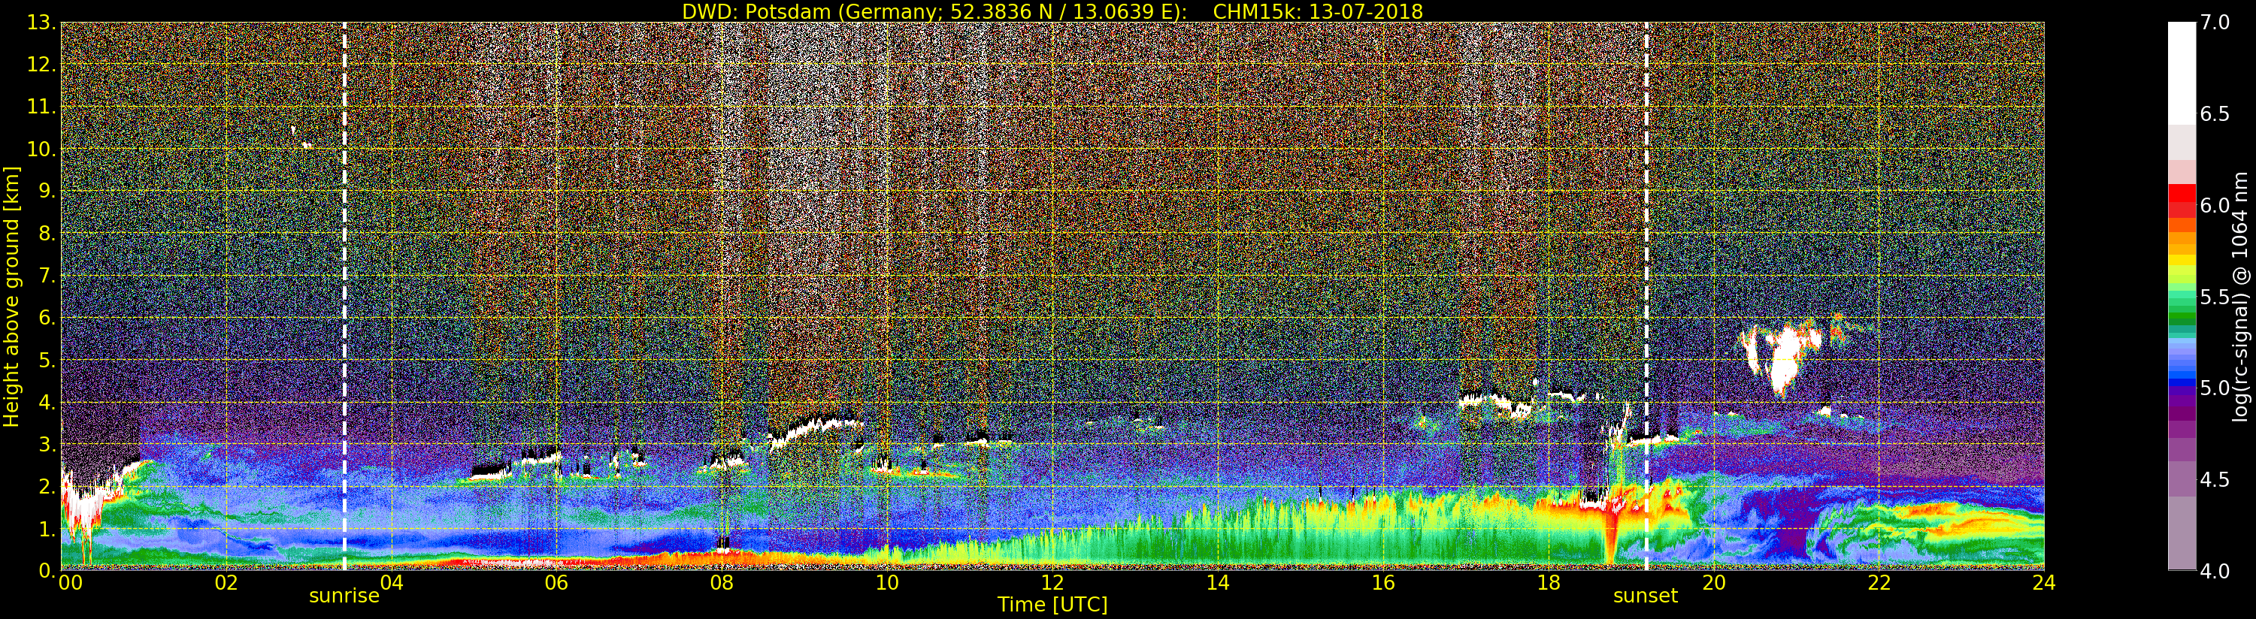Click the 10 time axis tick label

[887, 582]
